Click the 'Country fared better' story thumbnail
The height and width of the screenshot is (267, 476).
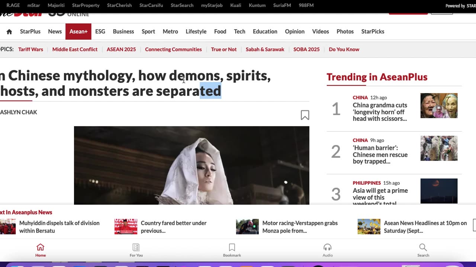coord(126,227)
